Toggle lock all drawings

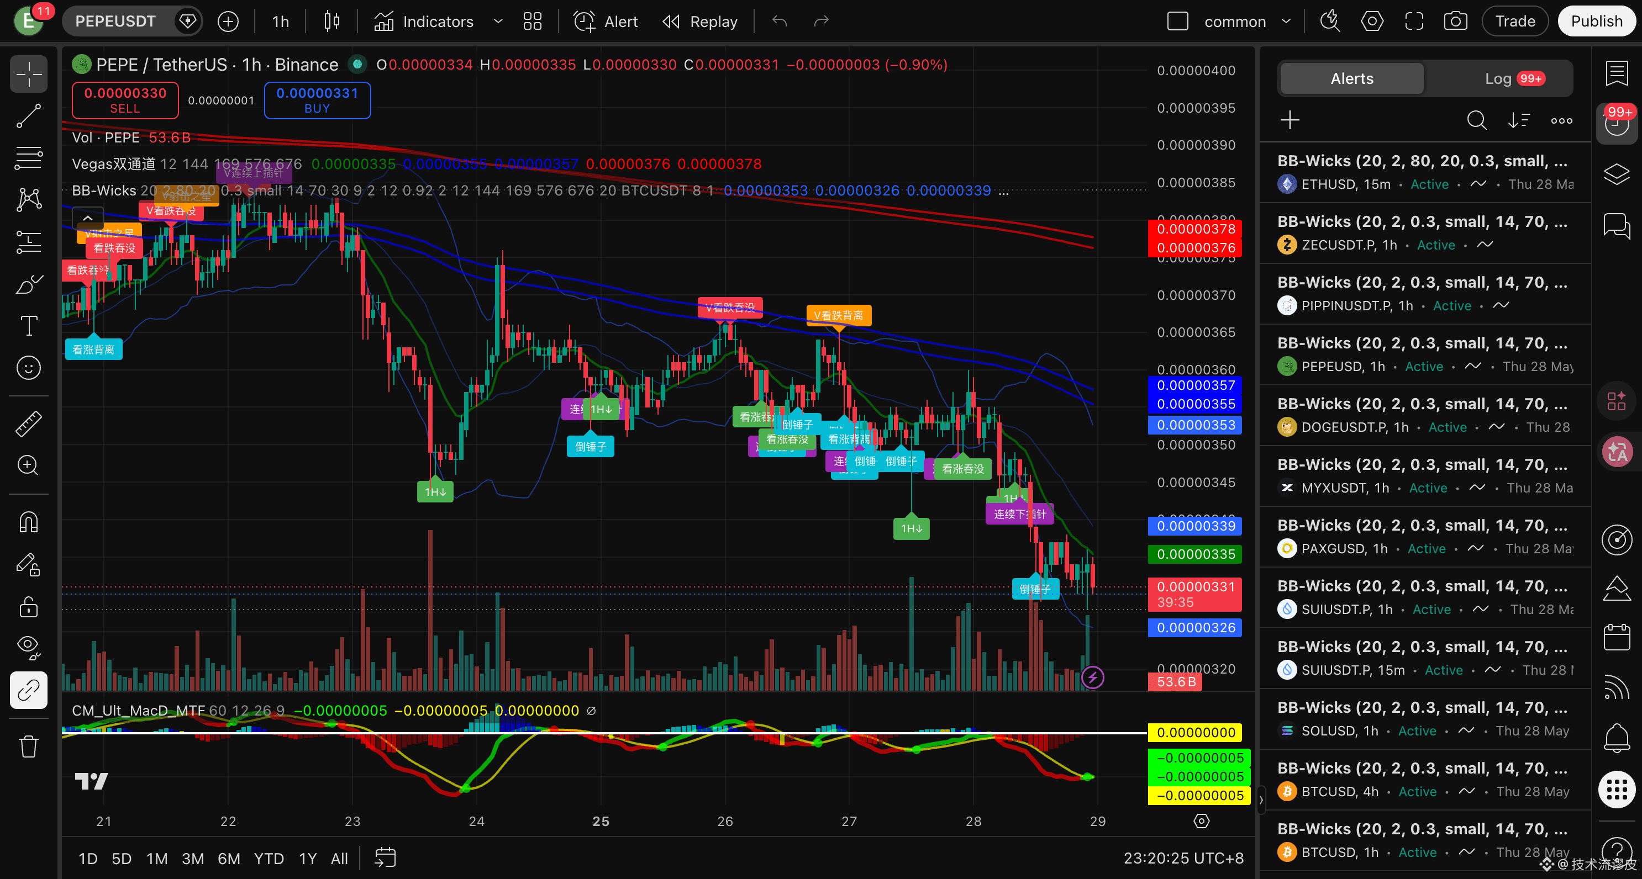click(x=29, y=606)
